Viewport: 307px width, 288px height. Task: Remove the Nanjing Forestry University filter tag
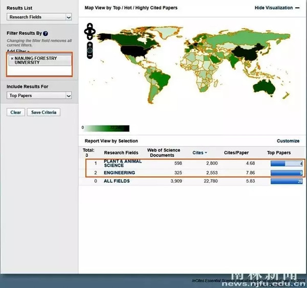click(x=12, y=59)
